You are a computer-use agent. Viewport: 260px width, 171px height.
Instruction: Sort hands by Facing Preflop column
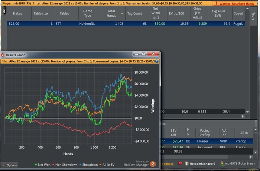pyautogui.click(x=205, y=133)
